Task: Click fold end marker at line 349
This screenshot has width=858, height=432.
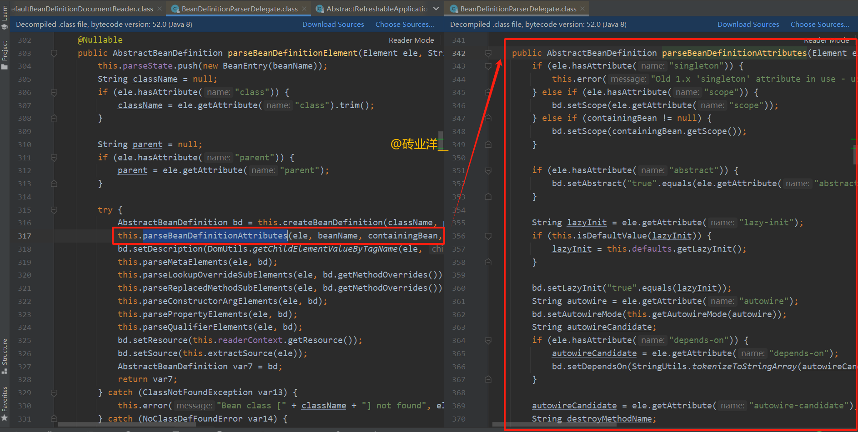Action: pyautogui.click(x=488, y=144)
